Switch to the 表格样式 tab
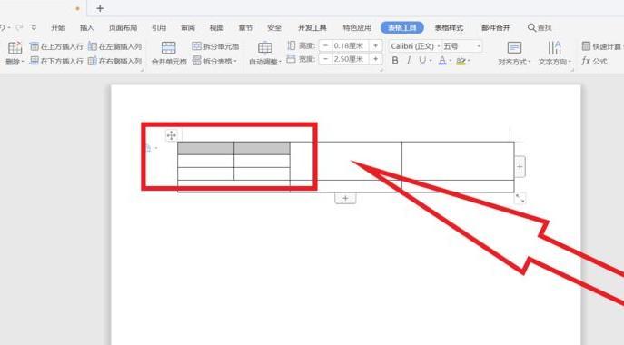 click(449, 27)
